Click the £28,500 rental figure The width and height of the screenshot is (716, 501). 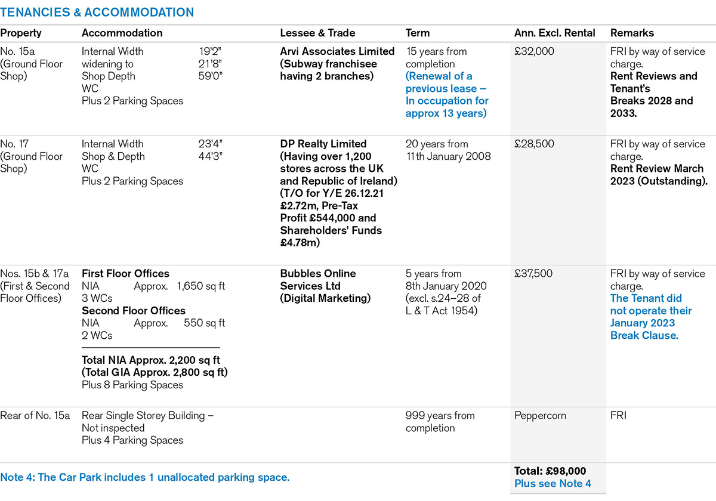[534, 144]
